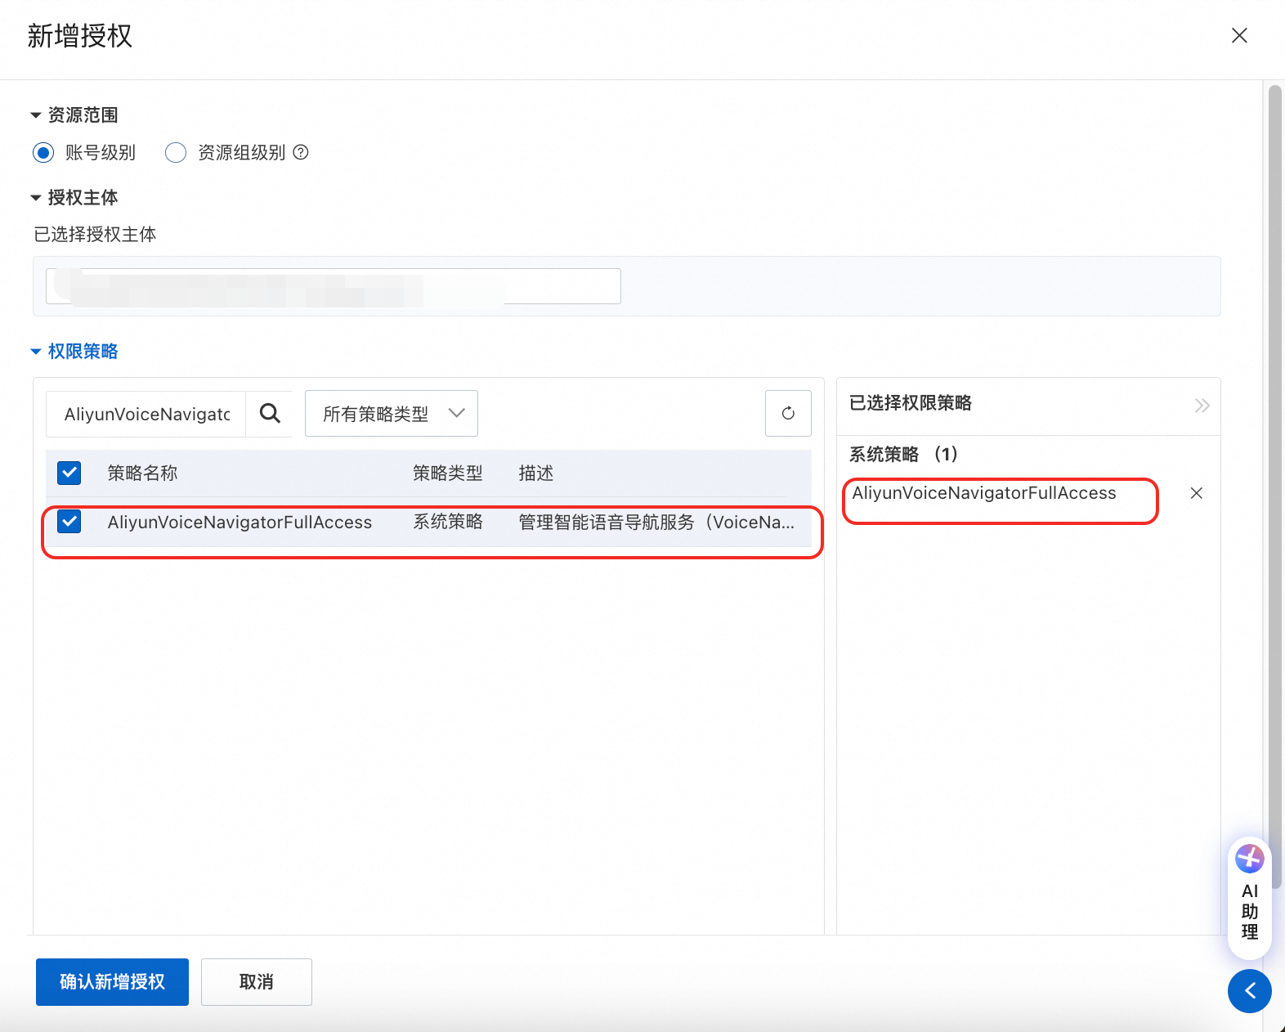This screenshot has height=1032, width=1285.
Task: Click the help icon next to 资源组级别
Action: tap(301, 152)
